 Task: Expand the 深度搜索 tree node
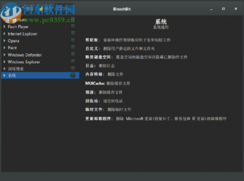click(4, 68)
